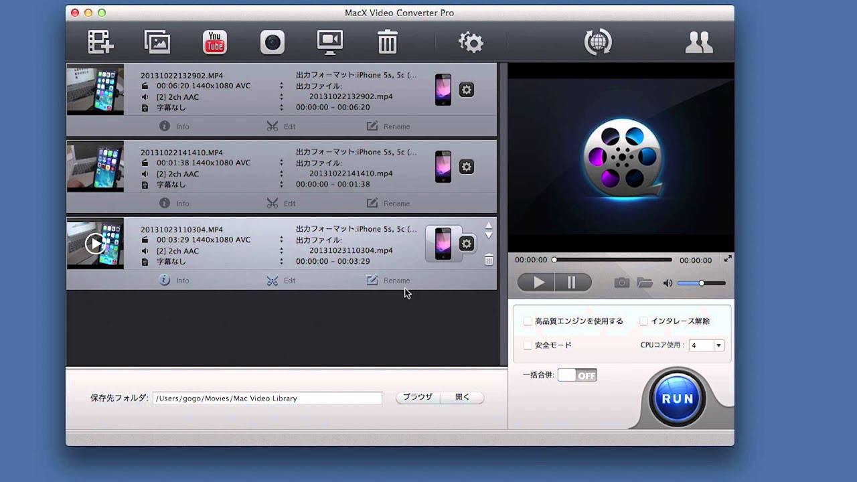Play thumbnail of 20131023110304.MP4
This screenshot has height=482, width=857.
click(x=95, y=243)
